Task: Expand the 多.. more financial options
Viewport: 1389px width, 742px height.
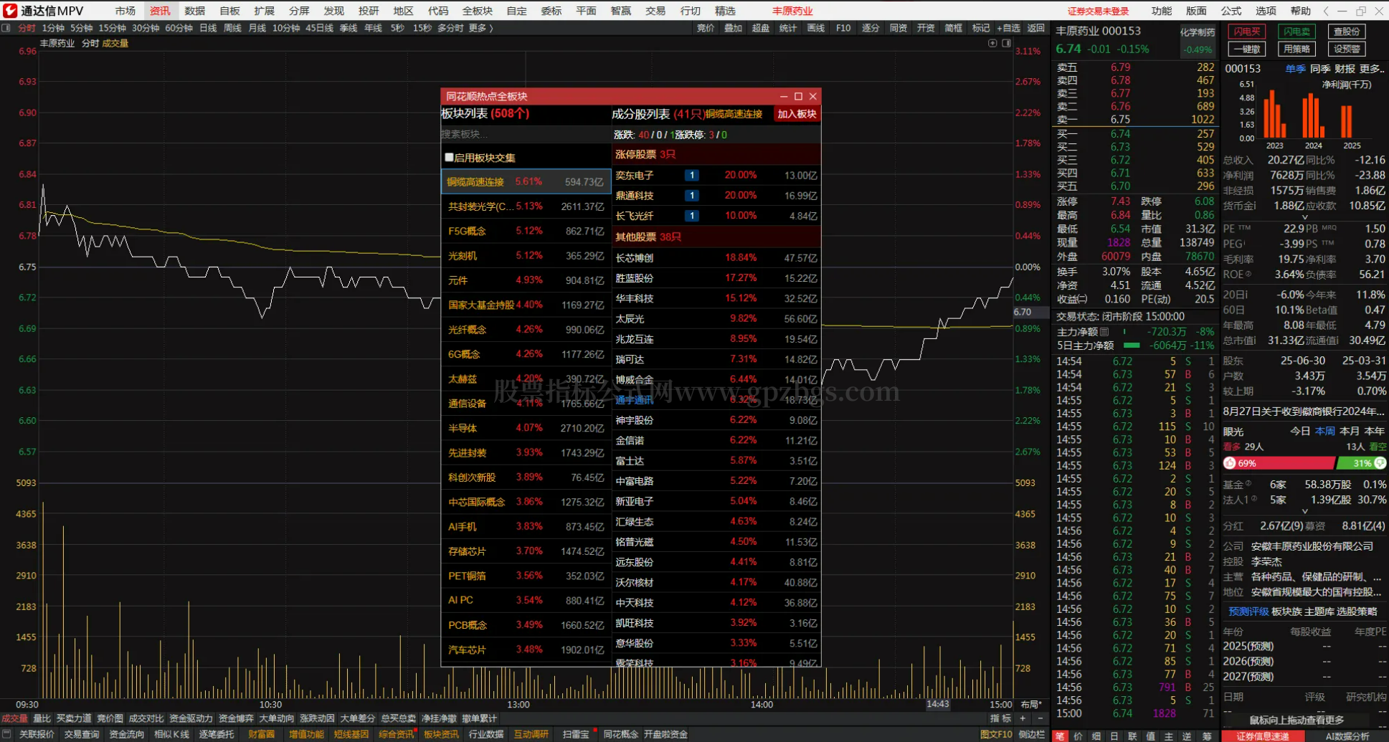Action: click(1373, 69)
